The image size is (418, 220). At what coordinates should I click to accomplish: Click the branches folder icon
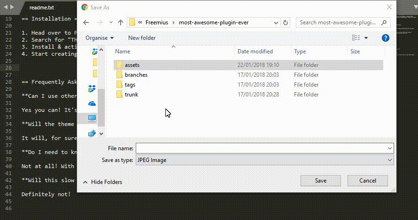(119, 75)
